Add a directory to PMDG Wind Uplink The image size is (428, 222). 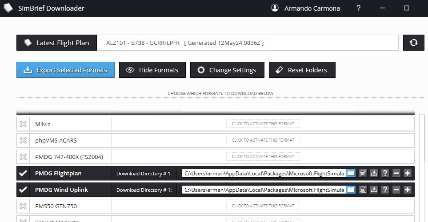tap(407, 190)
